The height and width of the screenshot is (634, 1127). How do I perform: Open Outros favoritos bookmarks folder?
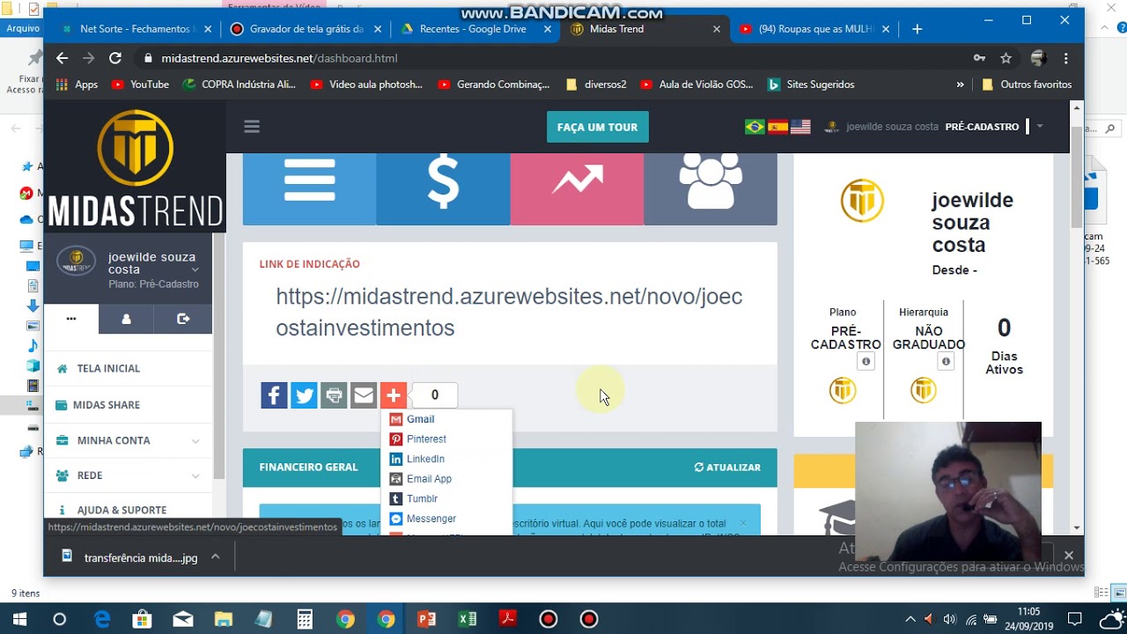click(1027, 85)
